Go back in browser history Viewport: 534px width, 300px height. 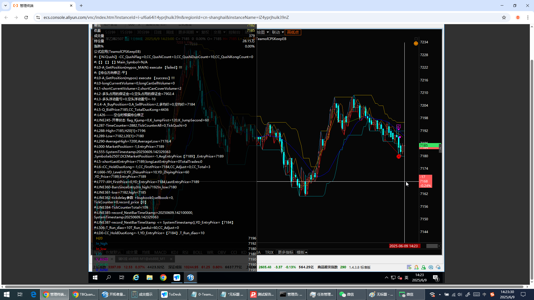pos(6,17)
